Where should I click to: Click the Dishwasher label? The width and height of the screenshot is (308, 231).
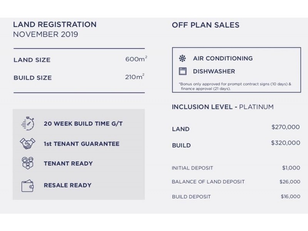click(x=214, y=71)
